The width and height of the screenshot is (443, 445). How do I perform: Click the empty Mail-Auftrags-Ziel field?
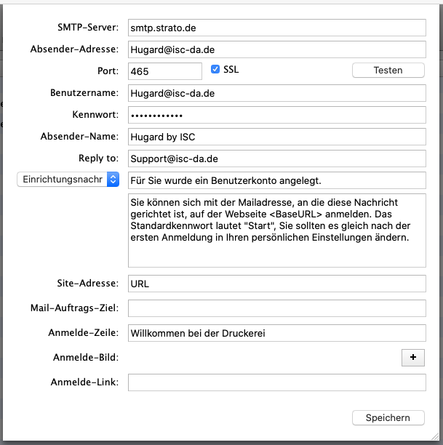[277, 308]
